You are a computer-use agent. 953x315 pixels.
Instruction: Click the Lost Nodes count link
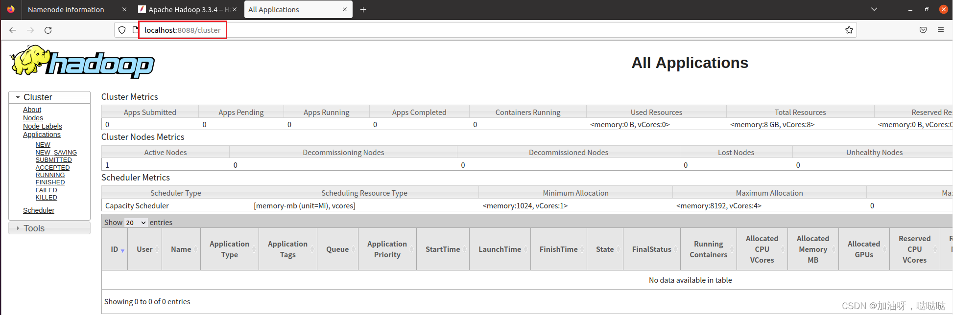point(686,165)
